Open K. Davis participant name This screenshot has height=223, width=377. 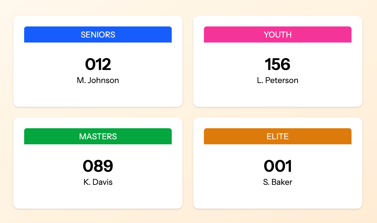98,182
